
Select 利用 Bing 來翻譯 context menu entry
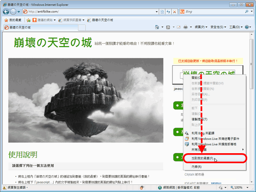coord(215,133)
